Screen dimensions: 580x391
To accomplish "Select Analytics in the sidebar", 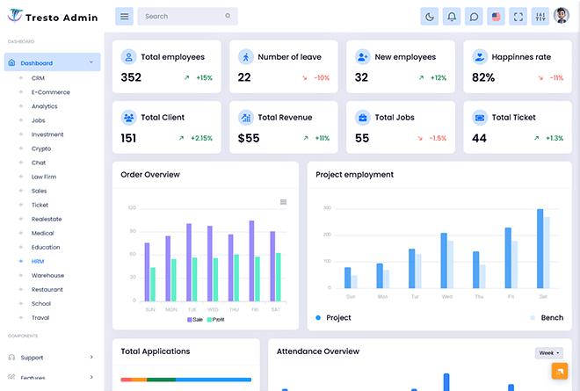I will click(x=44, y=106).
